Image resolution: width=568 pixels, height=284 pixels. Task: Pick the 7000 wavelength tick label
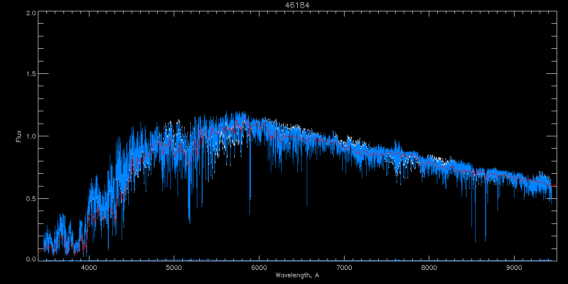(x=344, y=267)
